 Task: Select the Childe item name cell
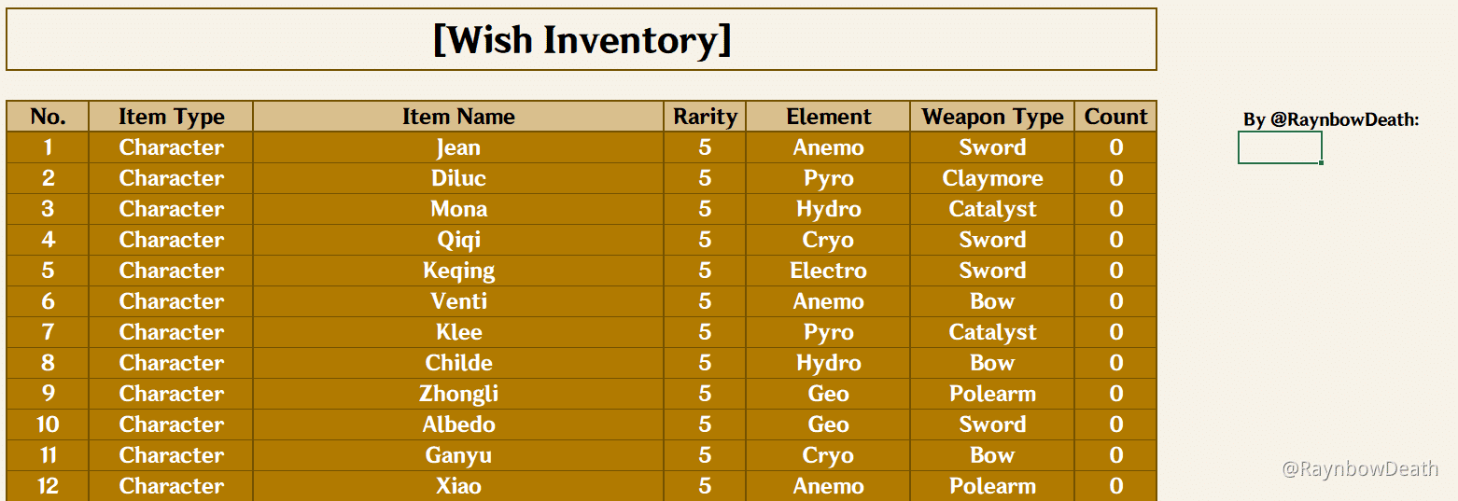point(458,363)
